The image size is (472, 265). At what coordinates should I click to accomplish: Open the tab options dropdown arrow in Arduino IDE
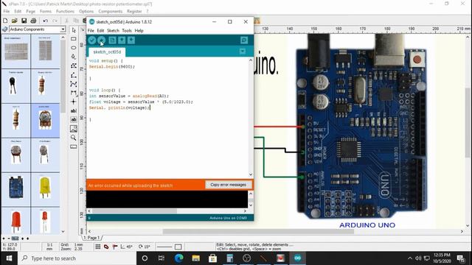(x=243, y=52)
